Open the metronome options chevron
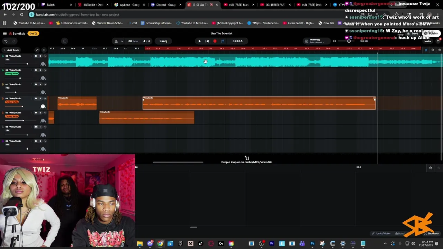This screenshot has width=443, height=249. click(122, 41)
